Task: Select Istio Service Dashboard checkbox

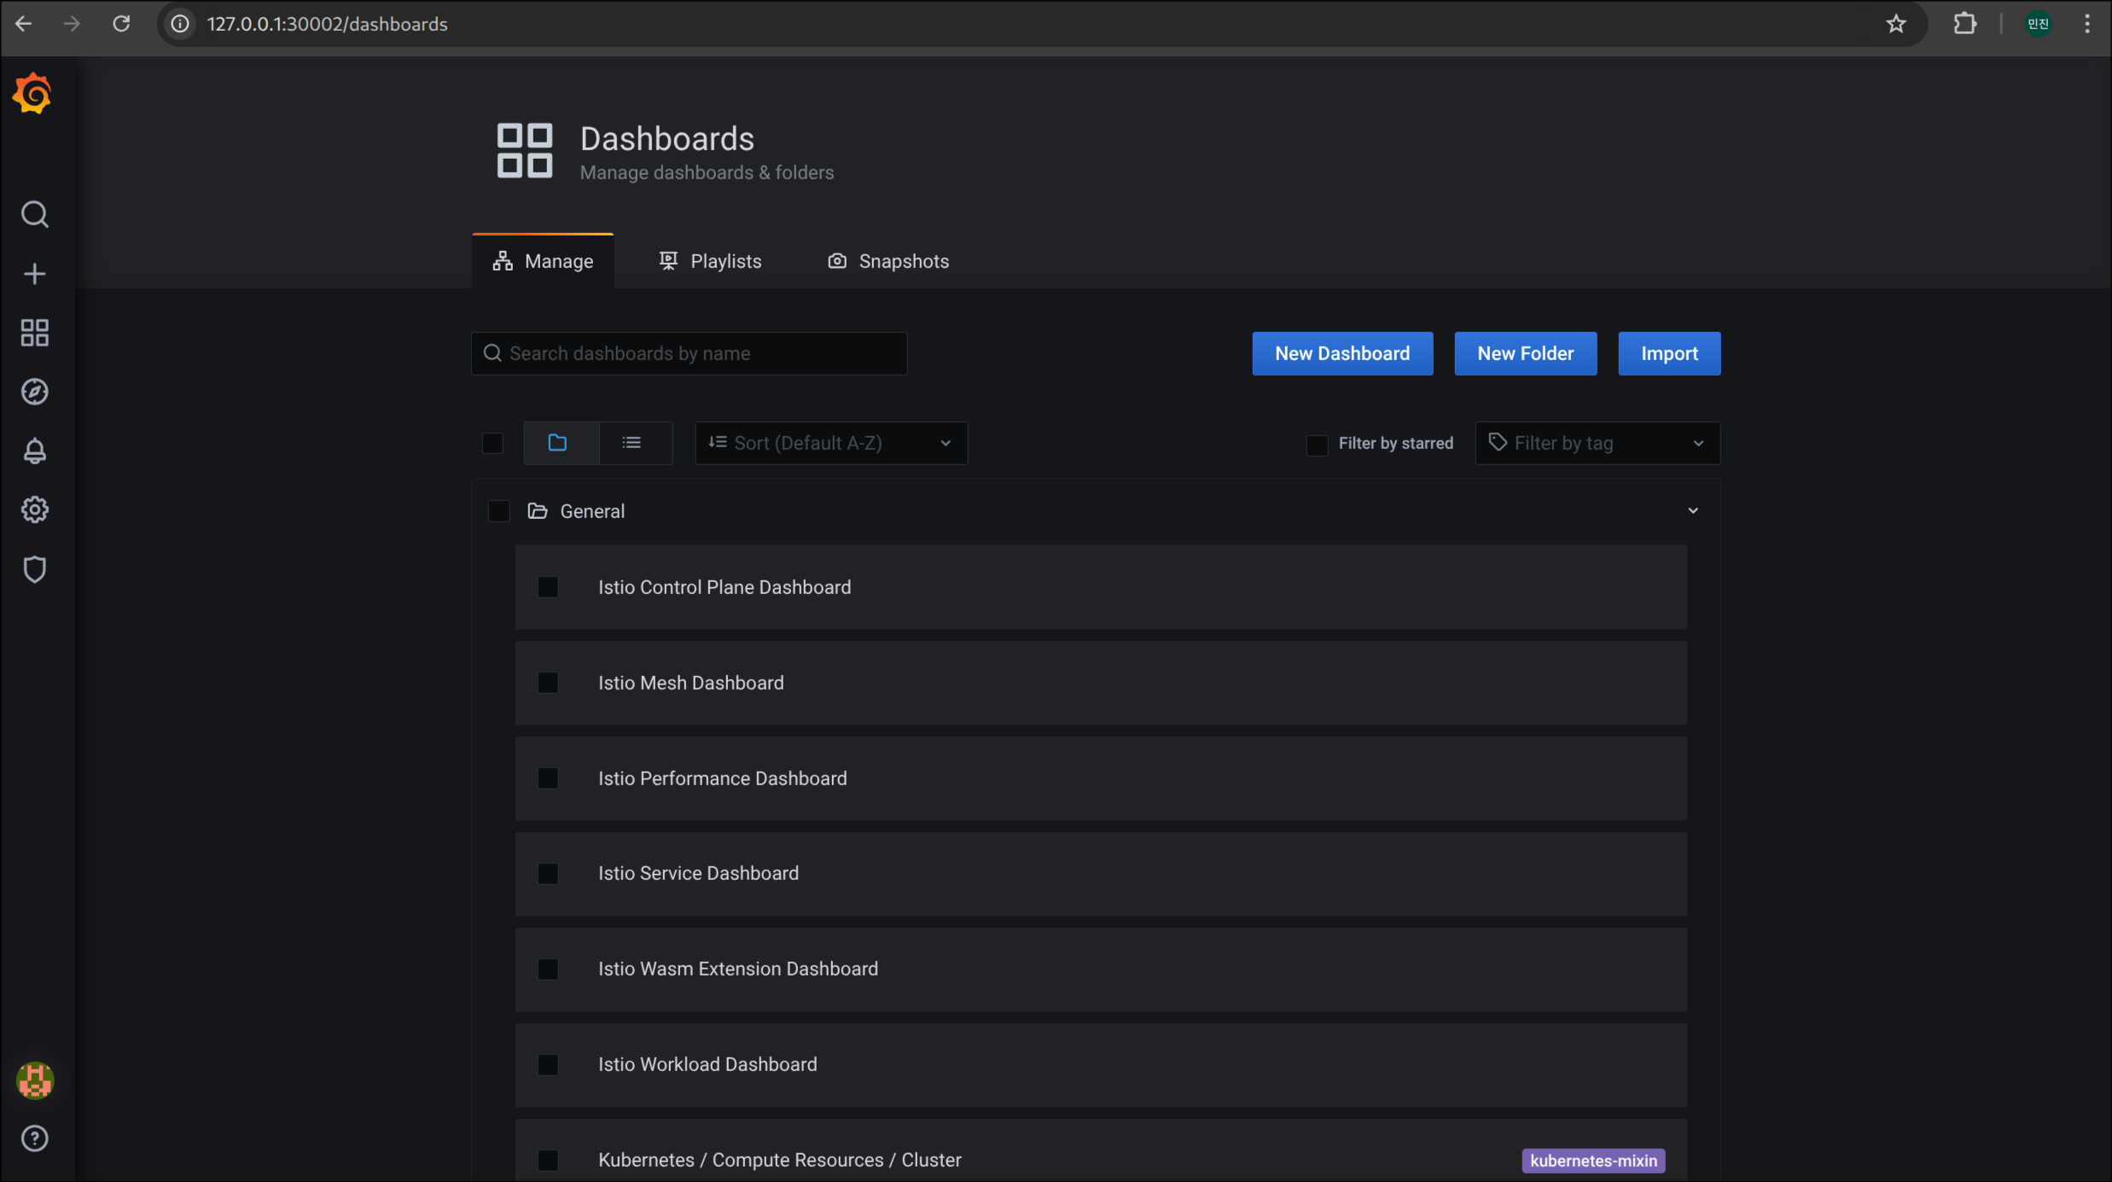Action: coord(548,874)
